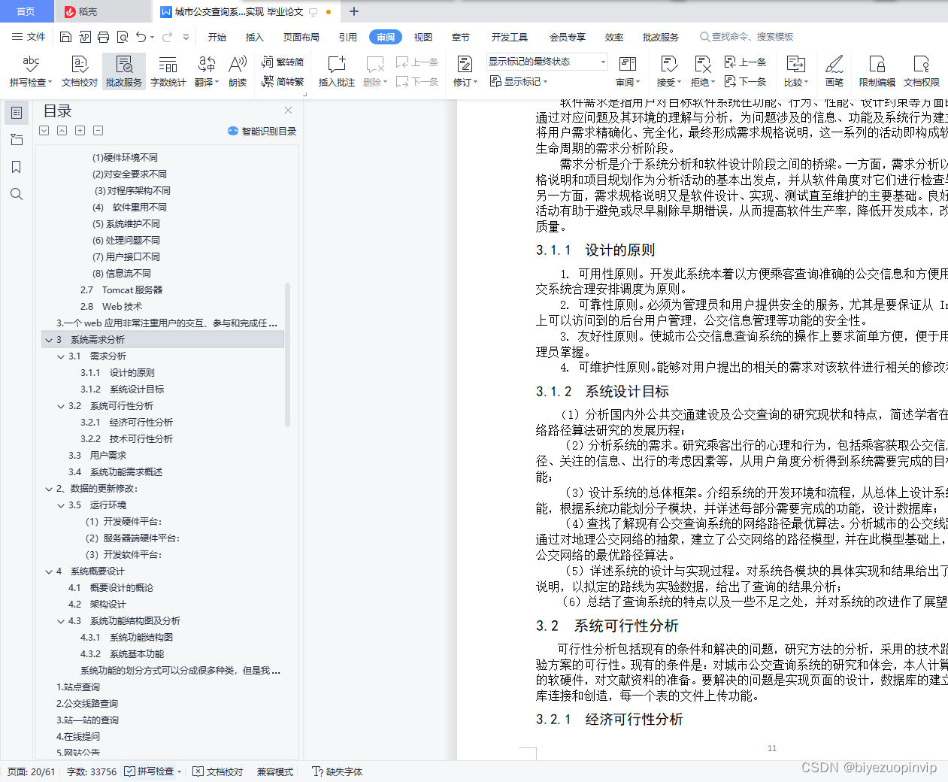
Task: Open the 开始 ribbon tab
Action: coord(217,37)
